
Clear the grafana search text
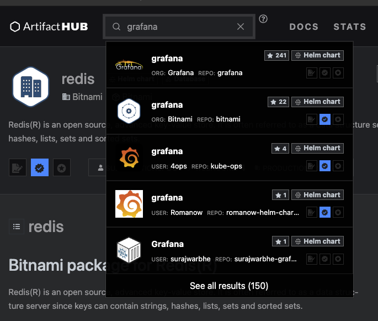click(x=241, y=27)
